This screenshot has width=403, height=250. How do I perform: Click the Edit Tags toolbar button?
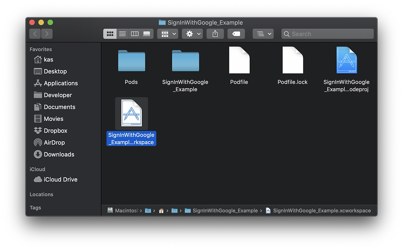[x=236, y=34]
